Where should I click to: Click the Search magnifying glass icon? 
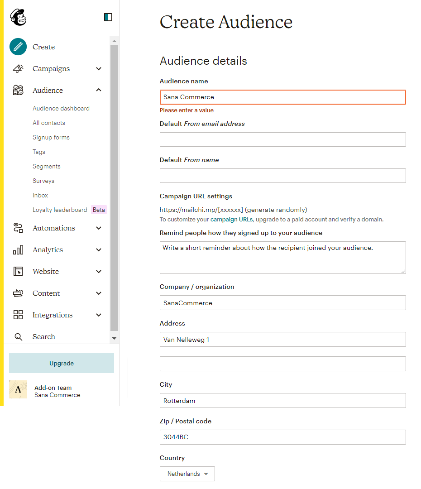(x=19, y=337)
